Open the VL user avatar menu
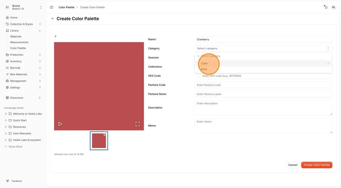Screen dimensions: 341x188 pos(333,7)
